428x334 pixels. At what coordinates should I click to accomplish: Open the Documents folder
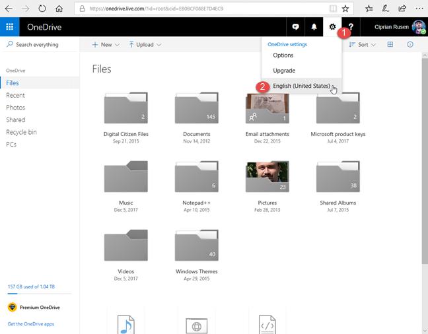click(197, 108)
